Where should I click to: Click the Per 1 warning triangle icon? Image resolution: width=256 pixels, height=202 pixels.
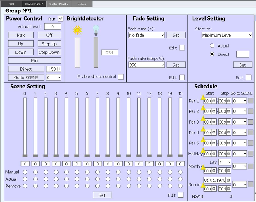pos(203,98)
